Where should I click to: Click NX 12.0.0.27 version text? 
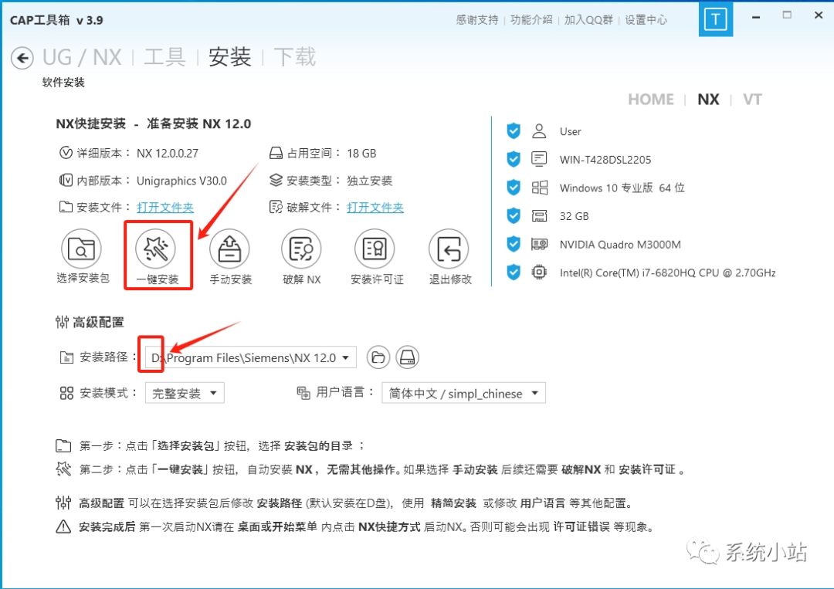point(168,154)
